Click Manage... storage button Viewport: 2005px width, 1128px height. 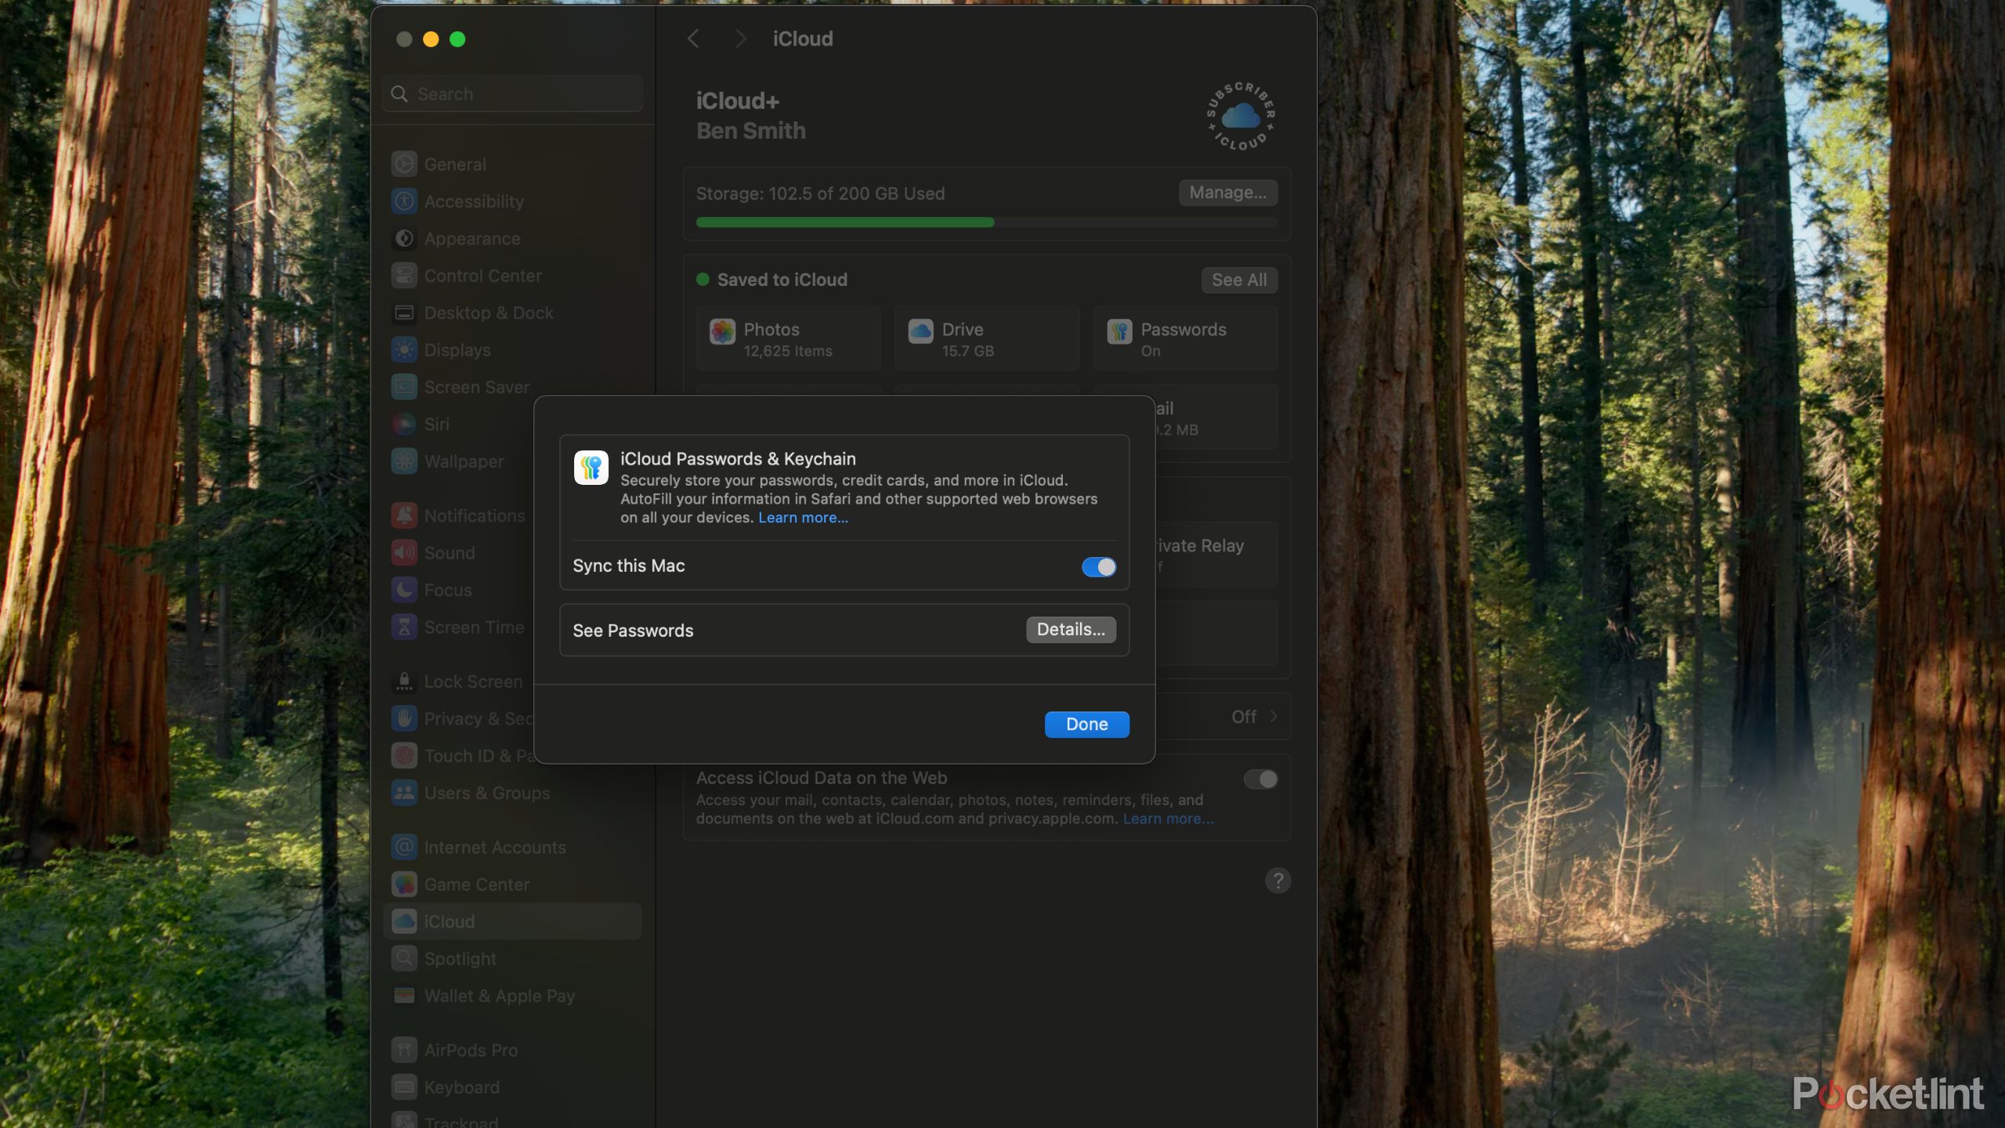(x=1227, y=193)
